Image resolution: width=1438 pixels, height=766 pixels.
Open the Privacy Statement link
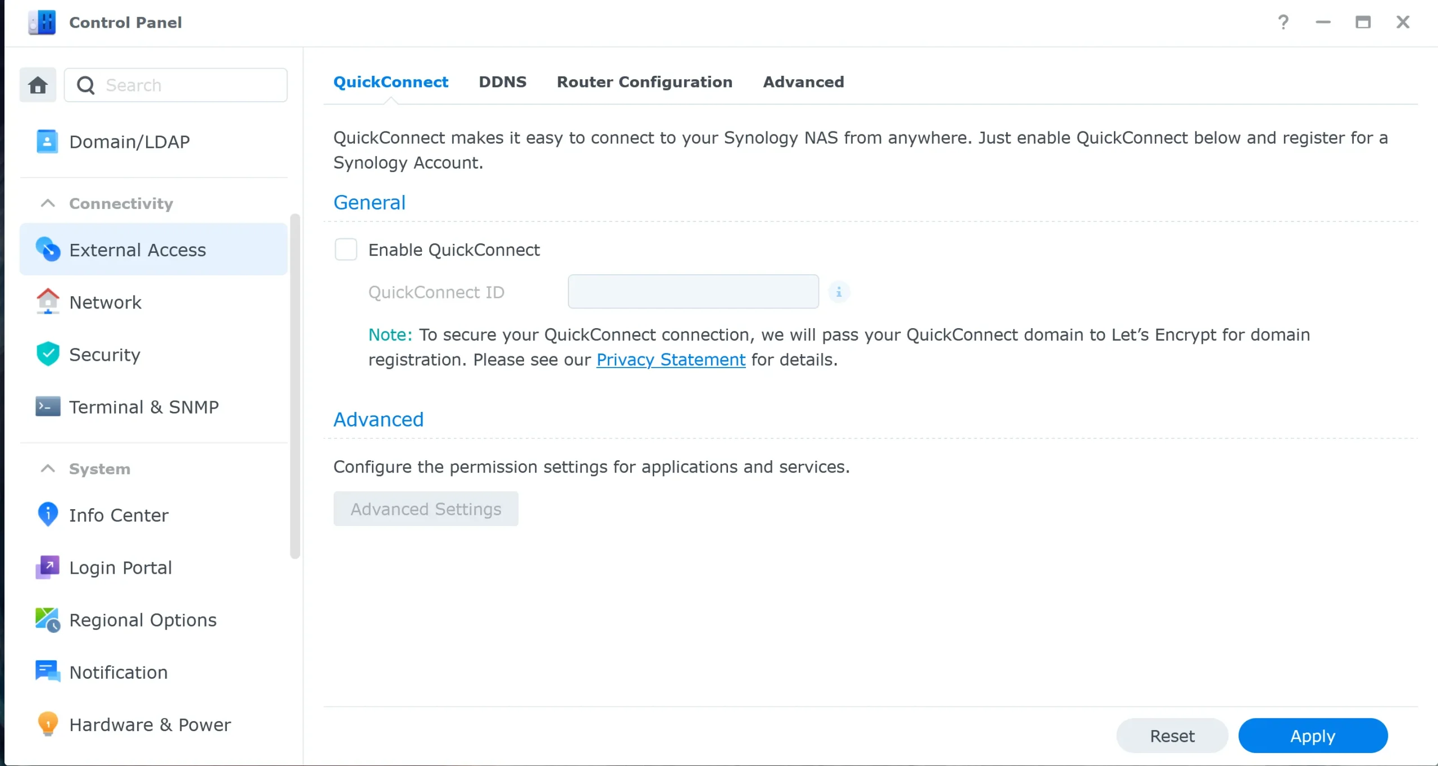click(x=671, y=360)
